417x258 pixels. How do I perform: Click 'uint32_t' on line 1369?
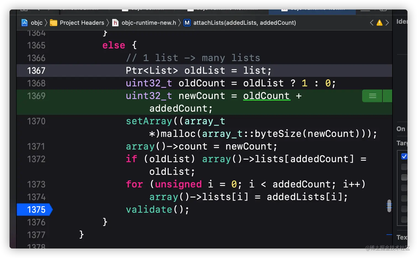[x=149, y=96]
